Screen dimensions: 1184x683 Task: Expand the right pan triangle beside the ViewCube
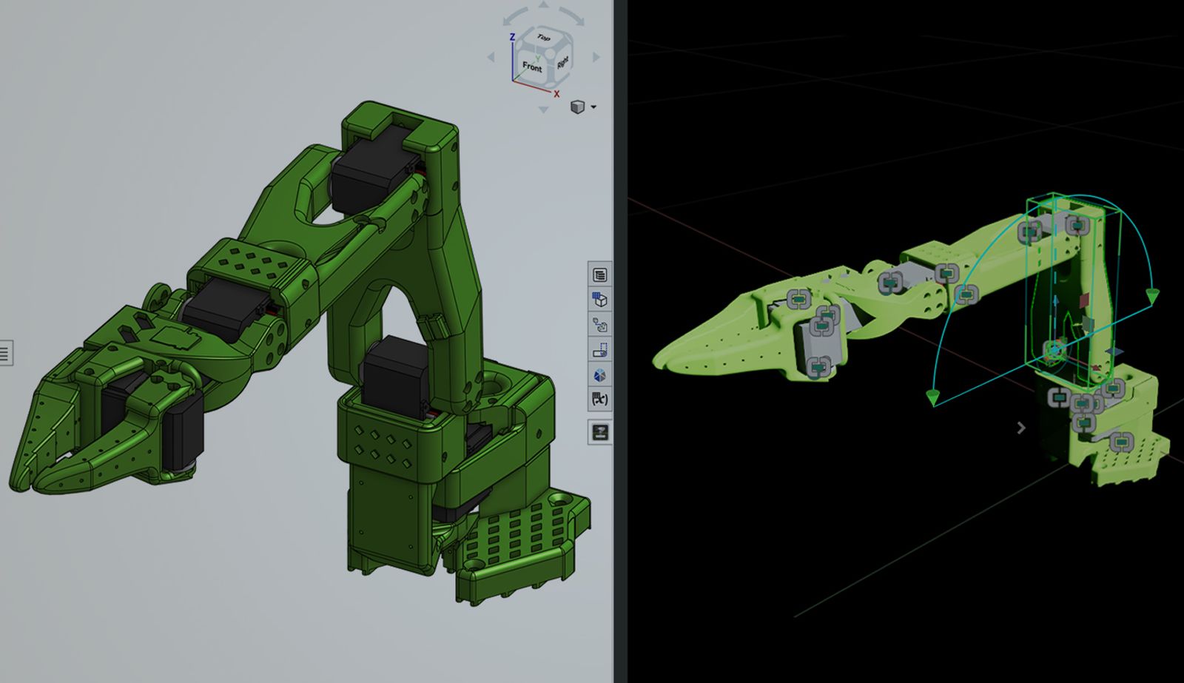pos(596,55)
